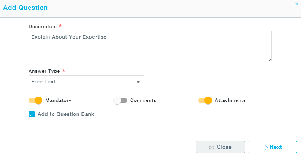The height and width of the screenshot is (156, 301).
Task: Click the Description field label
Action: [43, 27]
